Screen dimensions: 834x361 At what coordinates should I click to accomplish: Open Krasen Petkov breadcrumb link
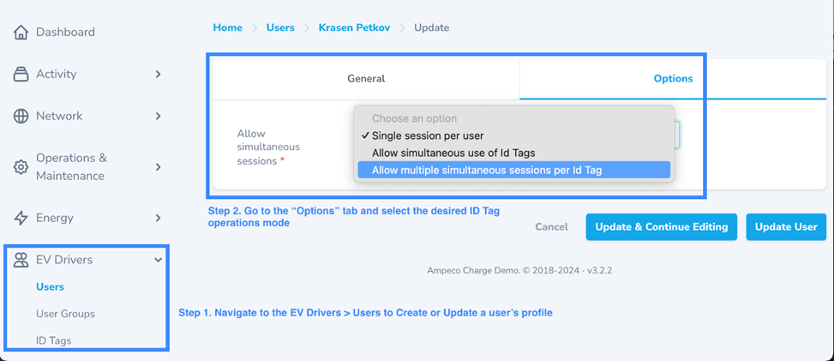tap(354, 27)
